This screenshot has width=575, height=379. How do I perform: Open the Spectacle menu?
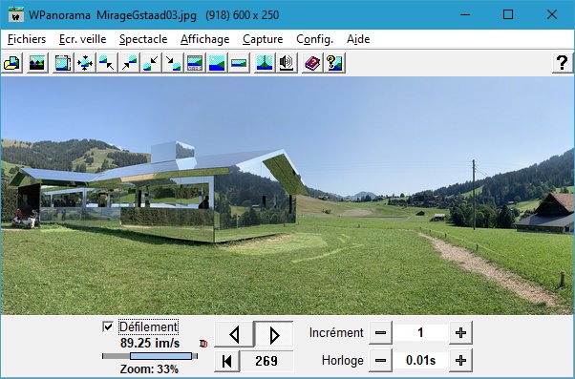(x=143, y=39)
